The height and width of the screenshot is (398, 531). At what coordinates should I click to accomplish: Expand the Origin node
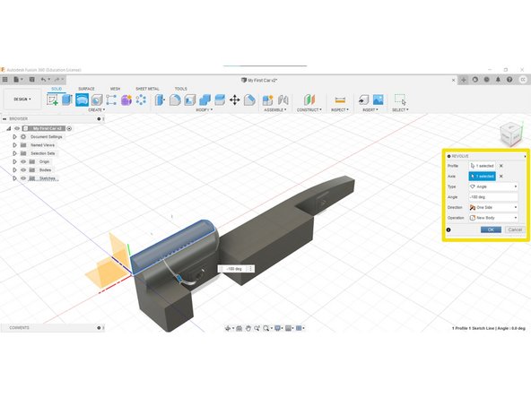[x=14, y=161]
